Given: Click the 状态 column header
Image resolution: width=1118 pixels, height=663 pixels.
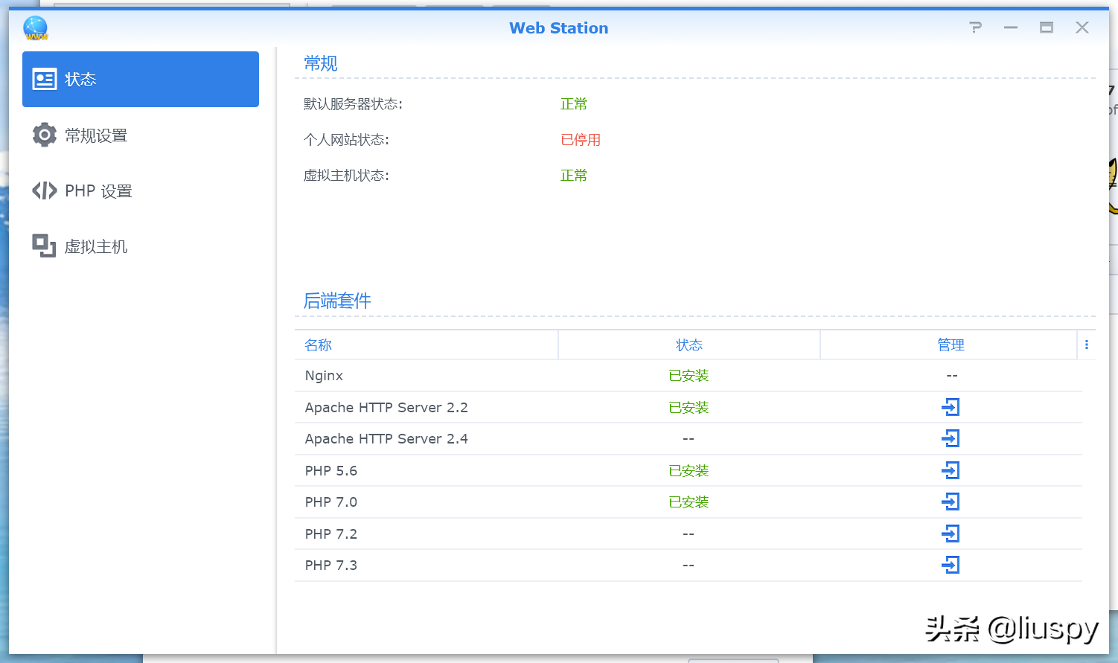Looking at the screenshot, I should 689,345.
